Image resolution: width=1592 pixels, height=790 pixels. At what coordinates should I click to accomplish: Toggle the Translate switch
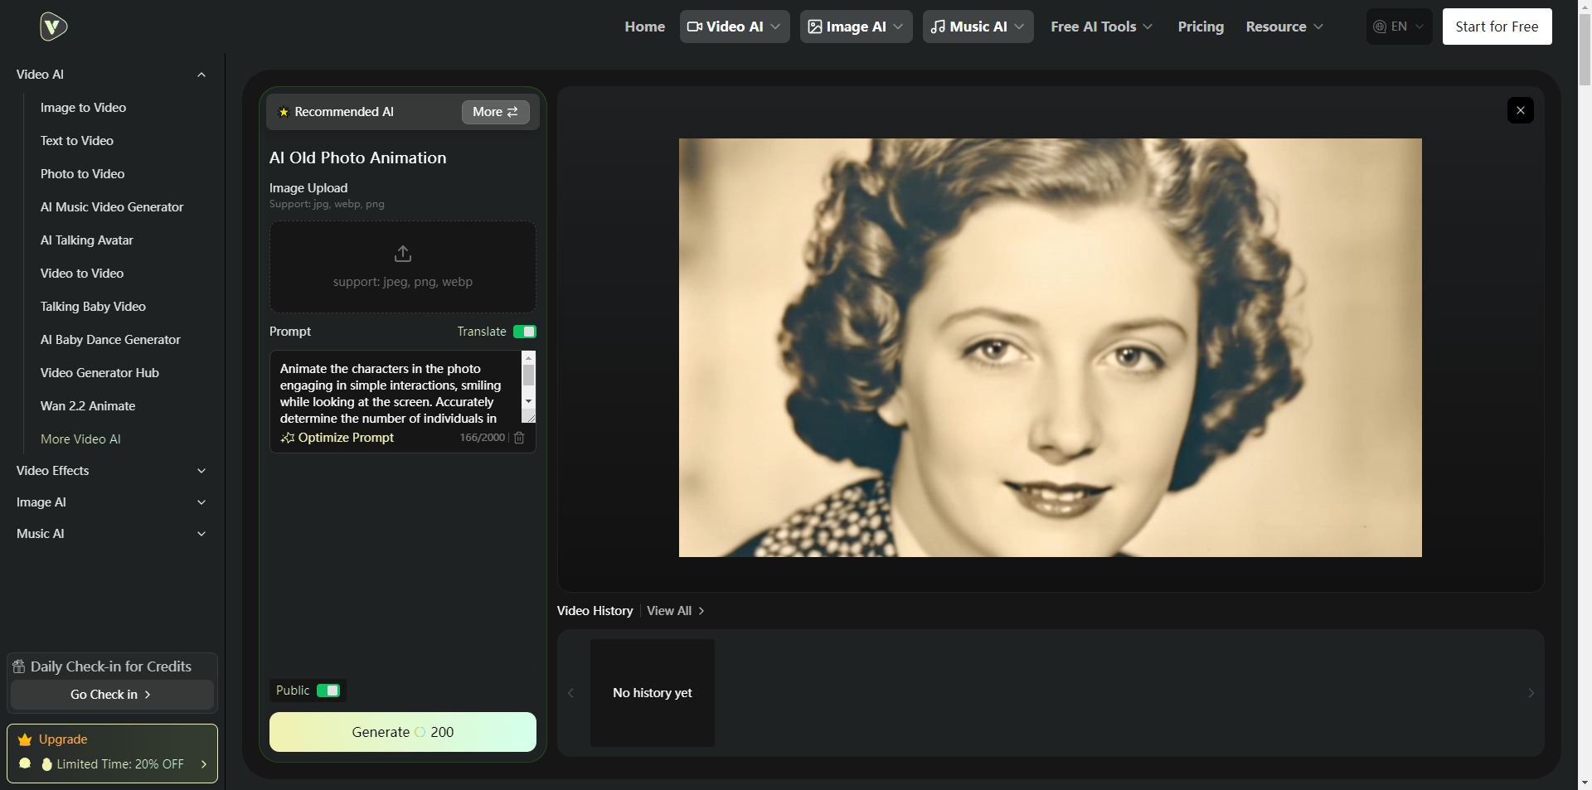(x=524, y=332)
